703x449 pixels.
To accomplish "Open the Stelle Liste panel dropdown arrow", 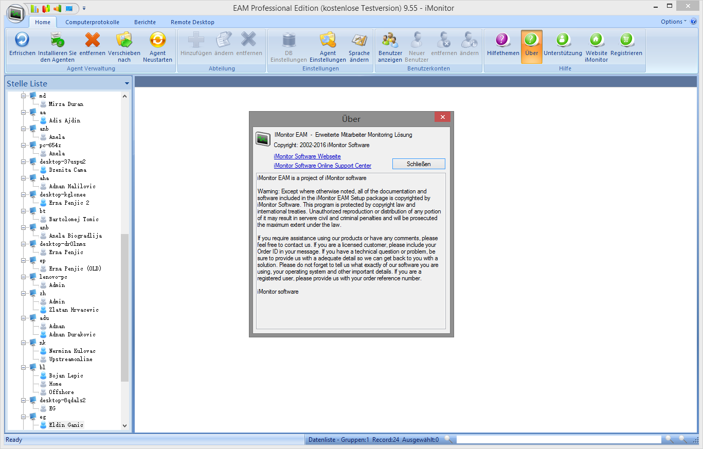I will click(x=127, y=84).
